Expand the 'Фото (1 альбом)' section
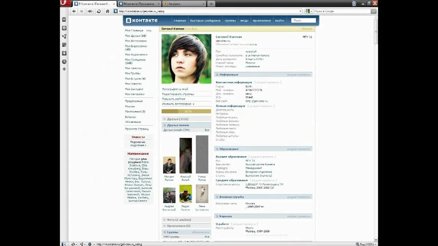This screenshot has width=438, height=246. [x=186, y=220]
